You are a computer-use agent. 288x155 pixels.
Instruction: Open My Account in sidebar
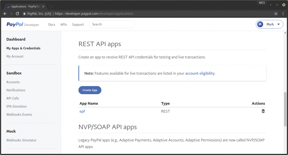click(x=15, y=56)
